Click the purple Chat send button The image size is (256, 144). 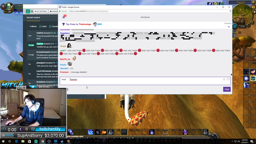coord(227,89)
